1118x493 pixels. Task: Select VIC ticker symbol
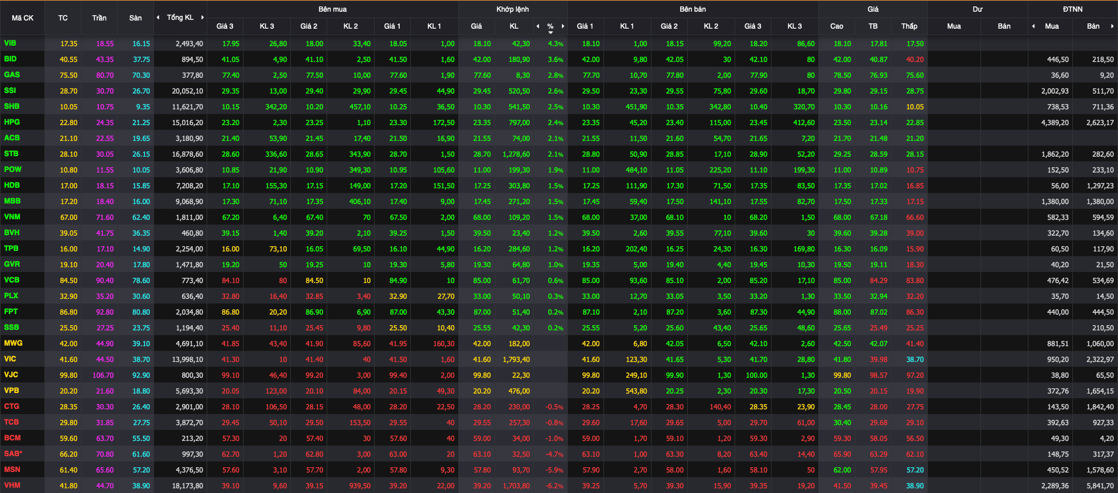coord(10,359)
